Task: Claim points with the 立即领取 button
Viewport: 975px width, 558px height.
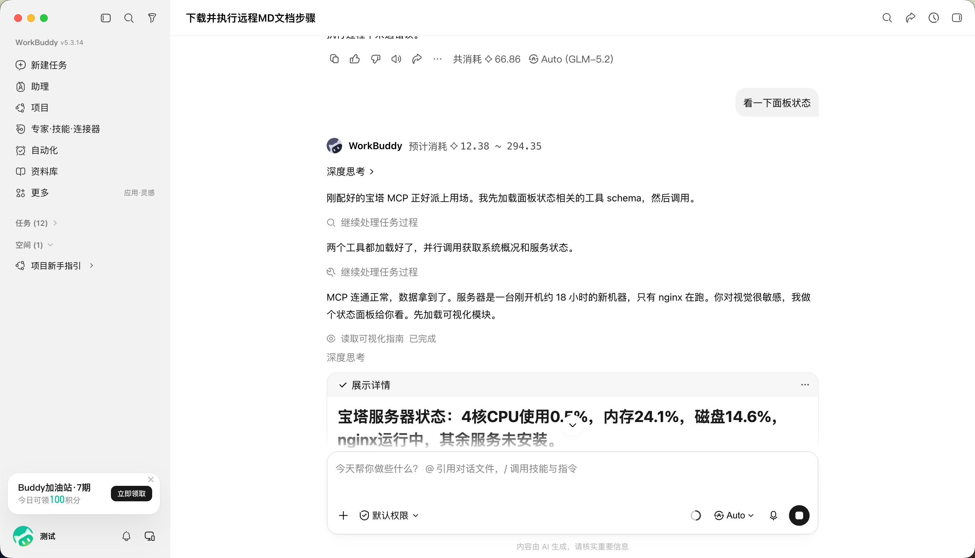Action: coord(132,494)
